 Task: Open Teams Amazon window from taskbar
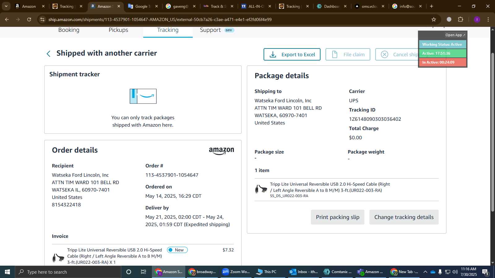coord(371,272)
